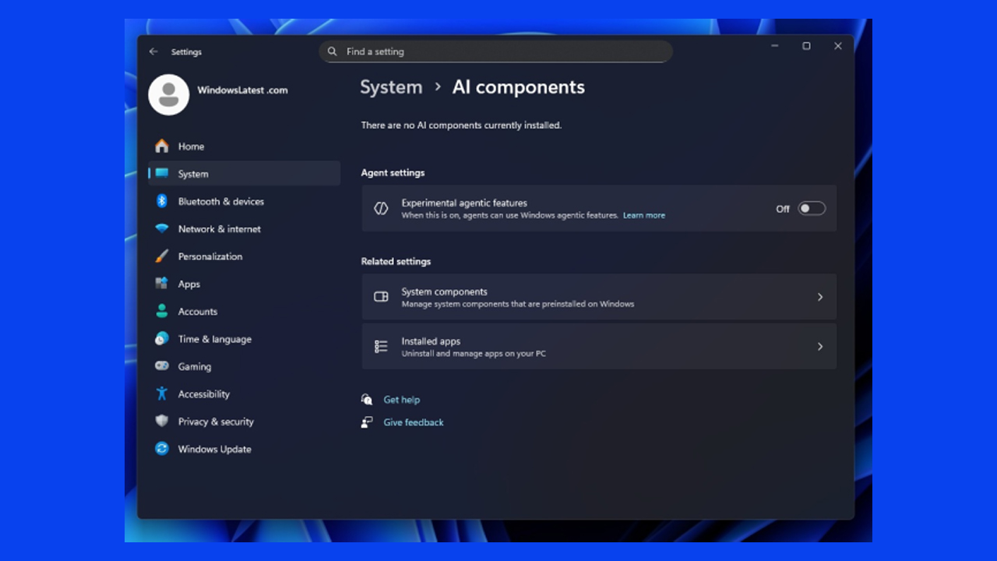Viewport: 997px width, 561px height.
Task: Select the Gaming controller icon
Action: pyautogui.click(x=162, y=366)
